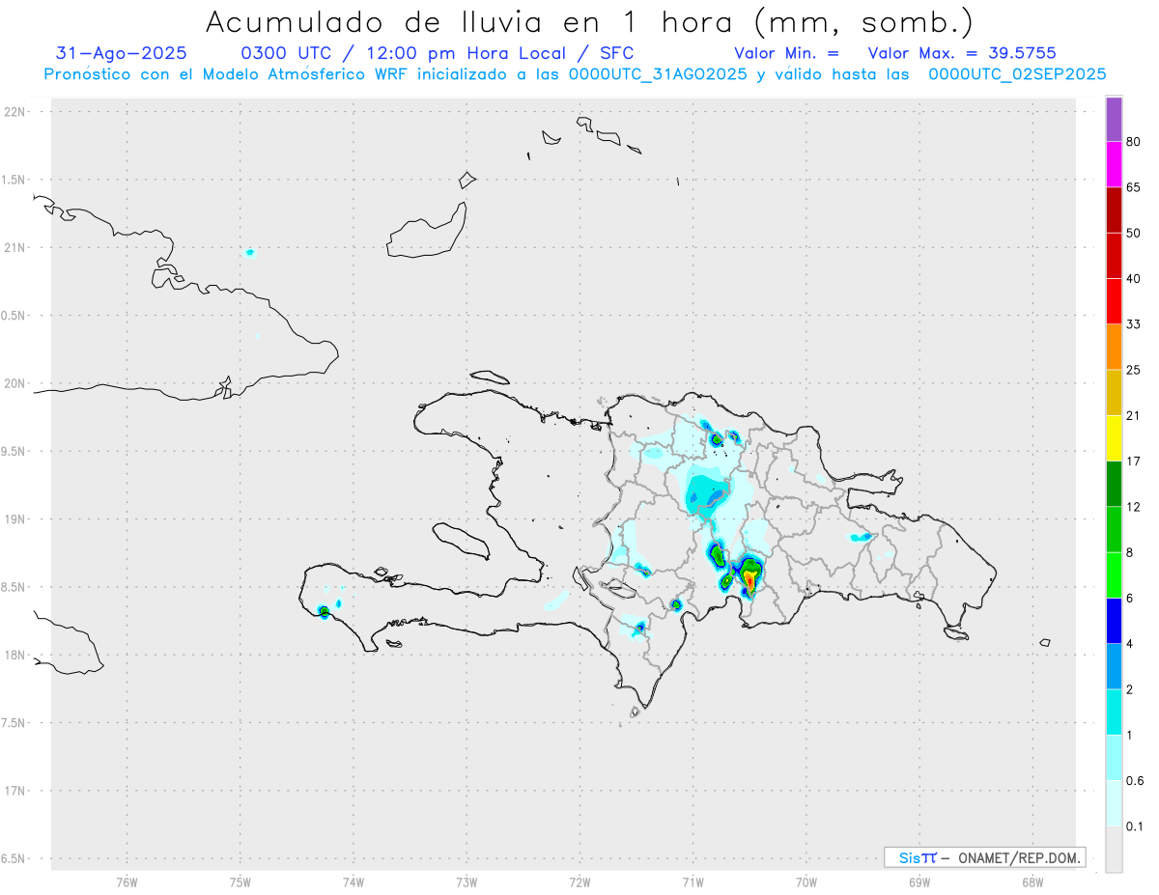Click the date text '31-Ago-2025'

click(122, 53)
